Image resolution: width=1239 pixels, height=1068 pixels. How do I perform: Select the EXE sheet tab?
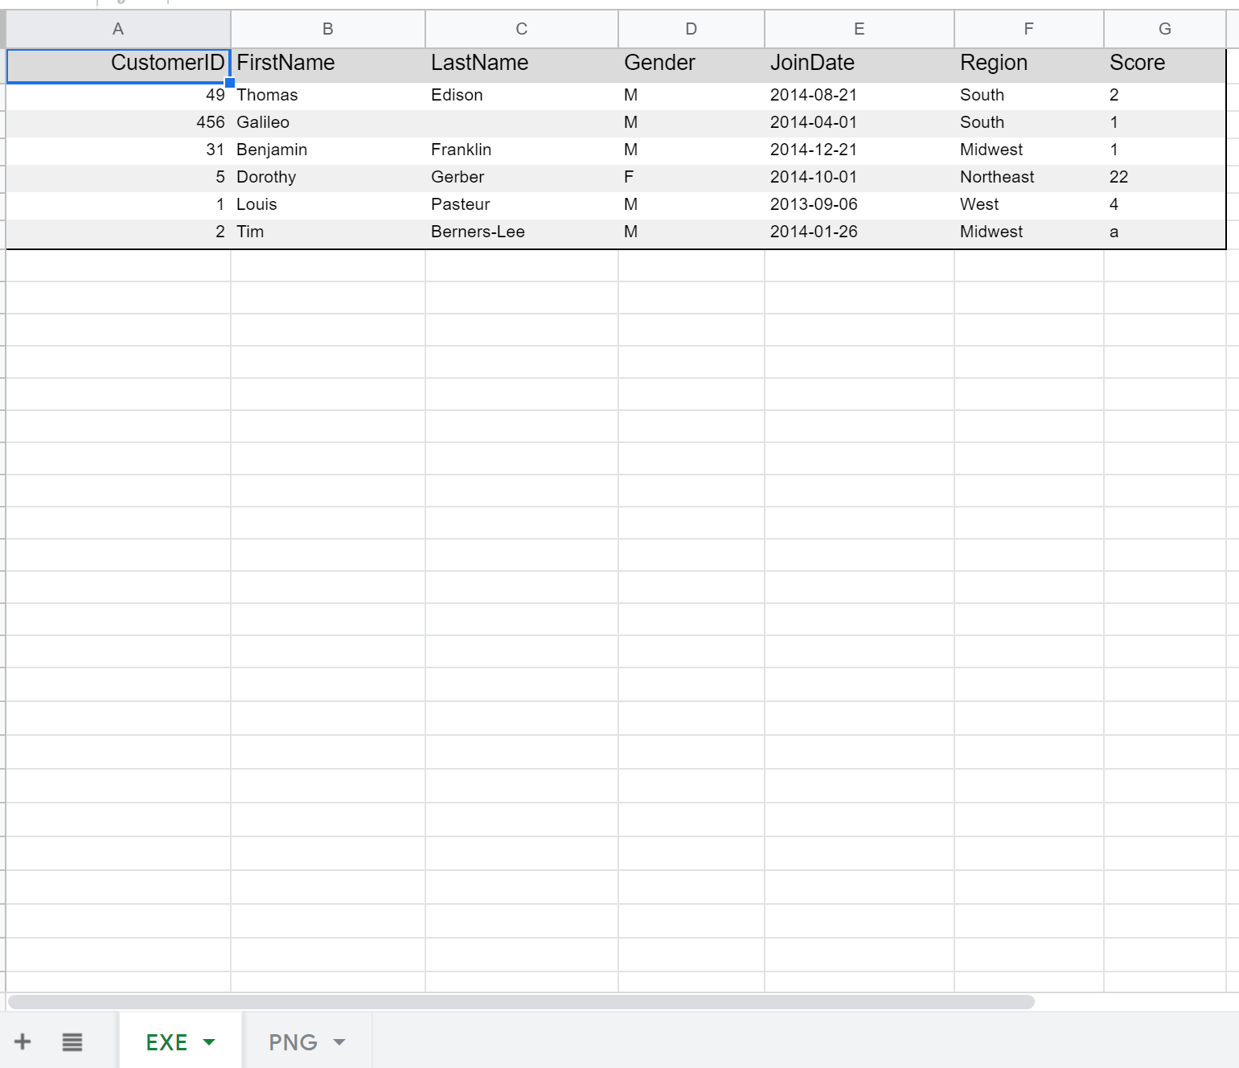[x=166, y=1041]
